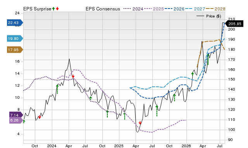Click the 4 tick on left EPS axis

pos(18,134)
